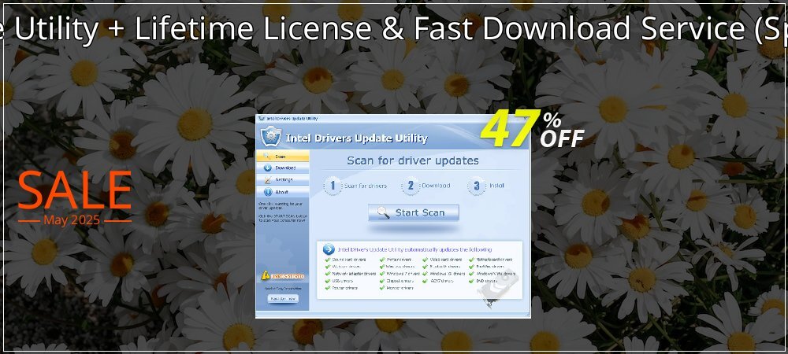Click the 'USB drivers' list entry

click(x=339, y=281)
